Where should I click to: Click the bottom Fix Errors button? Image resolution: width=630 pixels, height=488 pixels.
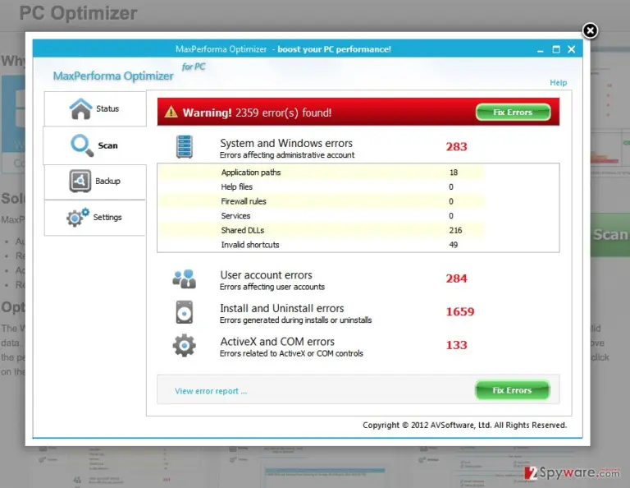pyautogui.click(x=512, y=390)
